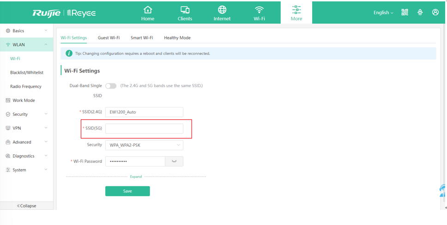Viewport: 447px width, 225px height.
Task: Open Blacklist/Whitelist in the sidebar
Action: (x=27, y=72)
